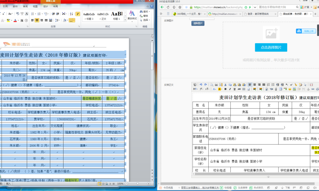This screenshot has width=319, height=191.
Task: Reload the page in 360 browser
Action: point(168,7)
